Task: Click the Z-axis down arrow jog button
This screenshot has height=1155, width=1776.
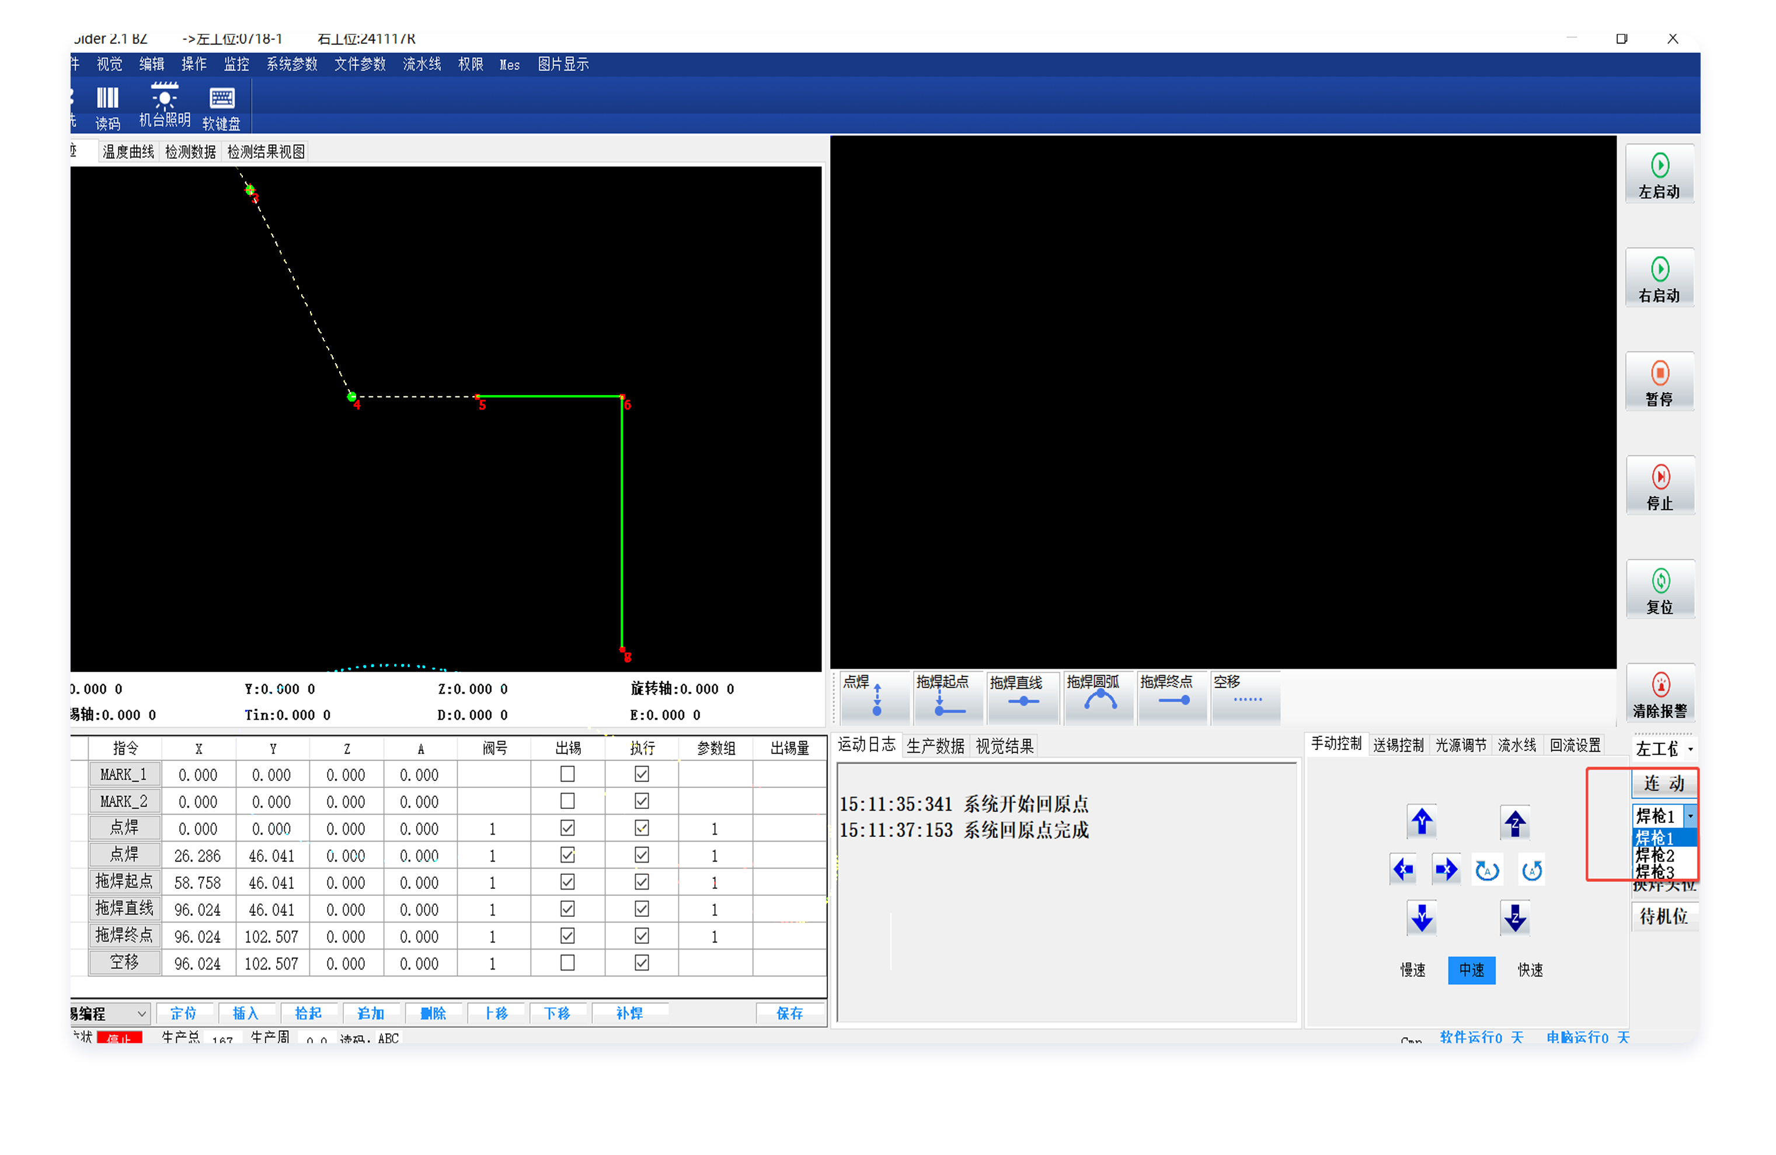Action: [1514, 917]
